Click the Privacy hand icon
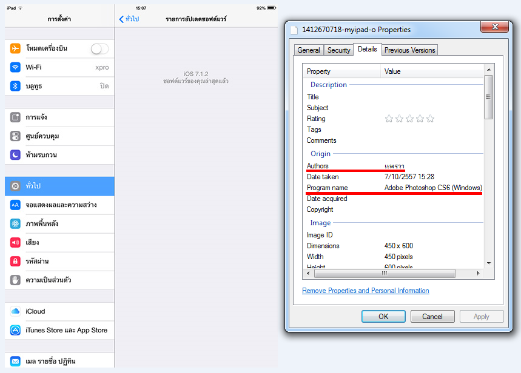Screen dimensions: 521x373 click(15, 280)
